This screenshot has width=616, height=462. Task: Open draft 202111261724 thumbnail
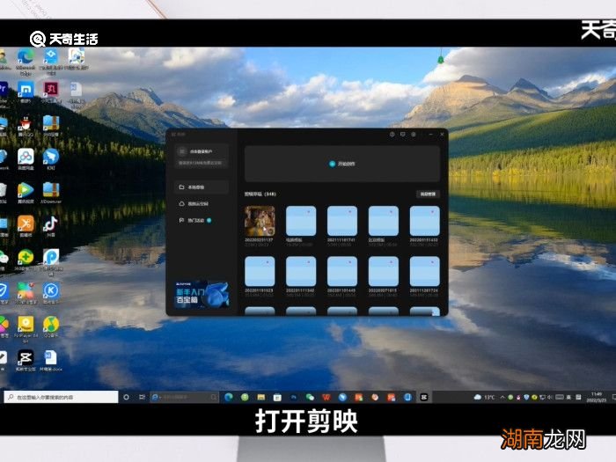pos(425,271)
